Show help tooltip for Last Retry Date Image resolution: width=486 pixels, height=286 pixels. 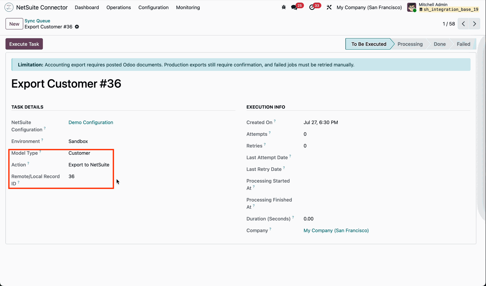(284, 168)
